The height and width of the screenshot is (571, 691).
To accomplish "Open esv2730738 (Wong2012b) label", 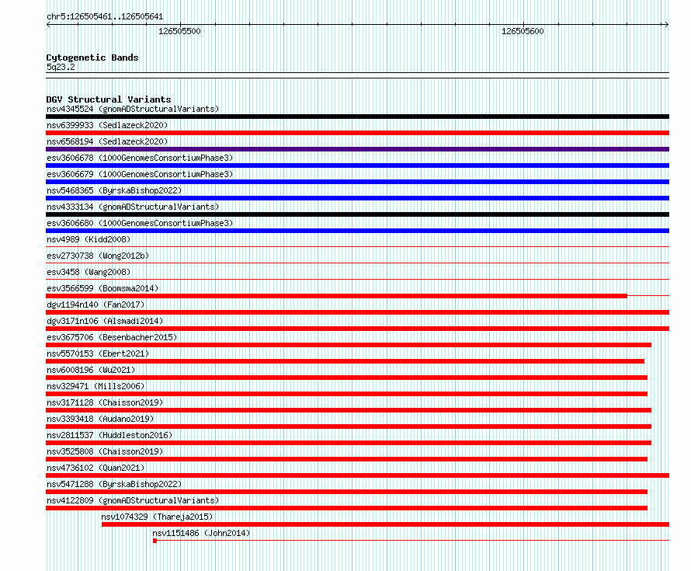I will coord(98,256).
